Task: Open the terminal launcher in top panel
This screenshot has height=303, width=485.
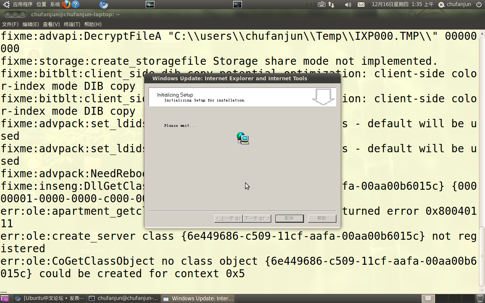Action: [x=238, y=5]
